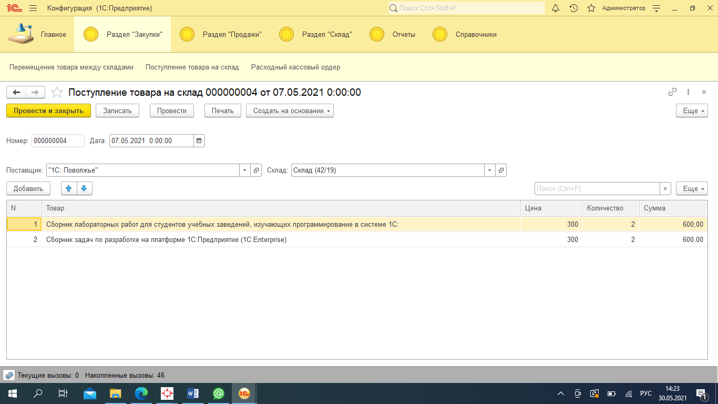Sort by the Товар column header
Image resolution: width=718 pixels, height=404 pixels.
281,208
